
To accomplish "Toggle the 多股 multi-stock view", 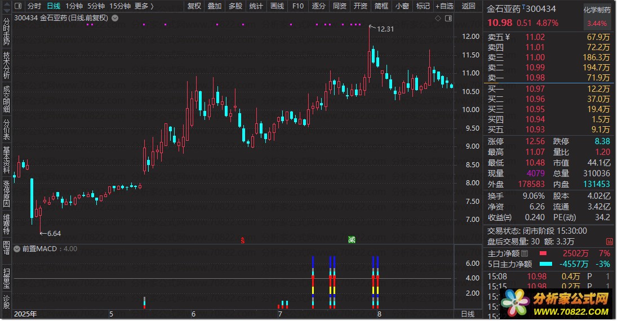I will coord(235,6).
